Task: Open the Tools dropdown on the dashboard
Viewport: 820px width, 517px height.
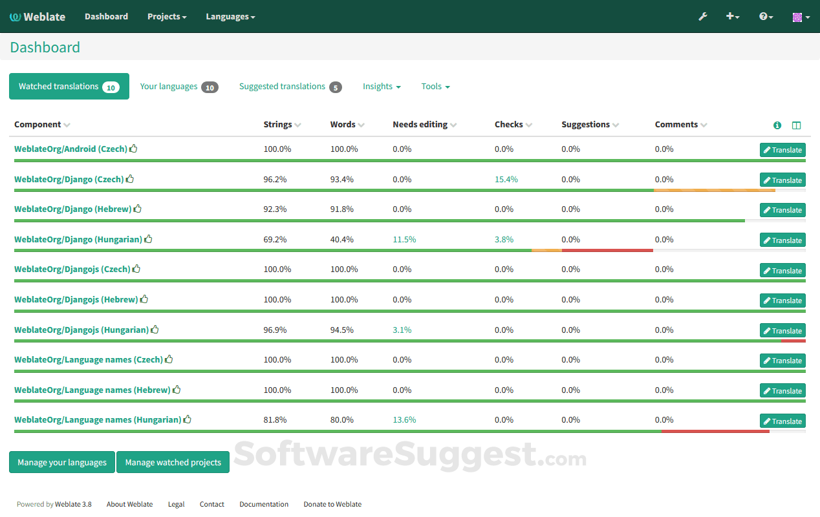Action: [435, 86]
